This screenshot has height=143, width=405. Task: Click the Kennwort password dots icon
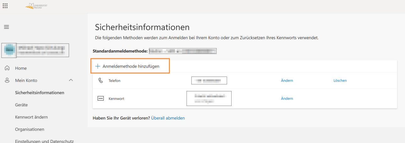point(100,98)
